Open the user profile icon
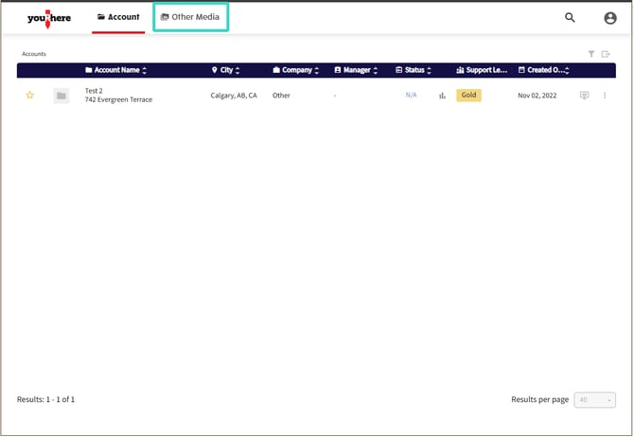The image size is (634, 437). (x=610, y=17)
